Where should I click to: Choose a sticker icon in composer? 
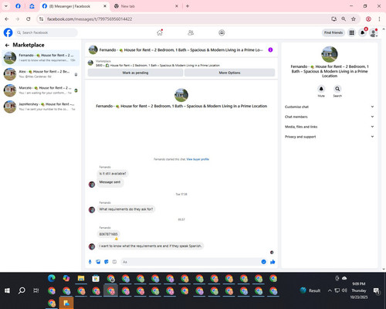[x=107, y=262]
